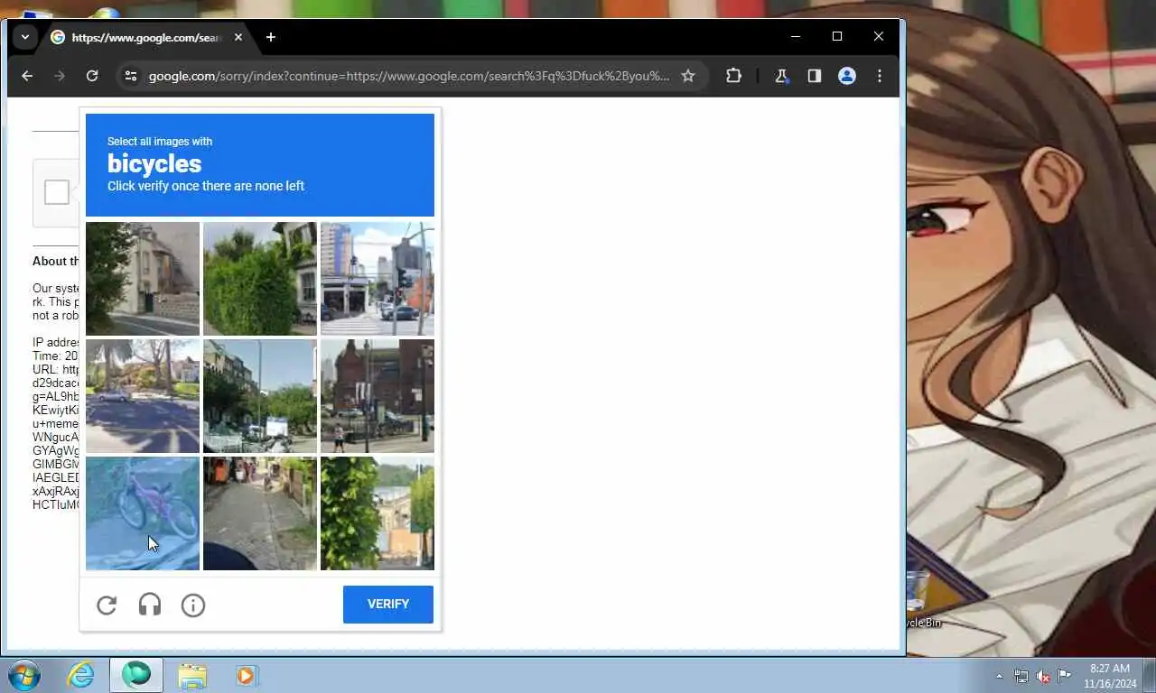Image resolution: width=1156 pixels, height=693 pixels.
Task: Open Chrome Labs flask icon
Action: click(x=782, y=76)
